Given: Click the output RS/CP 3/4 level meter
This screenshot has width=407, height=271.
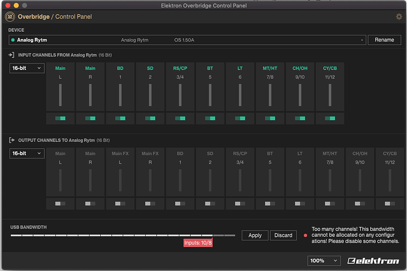Looking at the screenshot, I should coord(240,180).
